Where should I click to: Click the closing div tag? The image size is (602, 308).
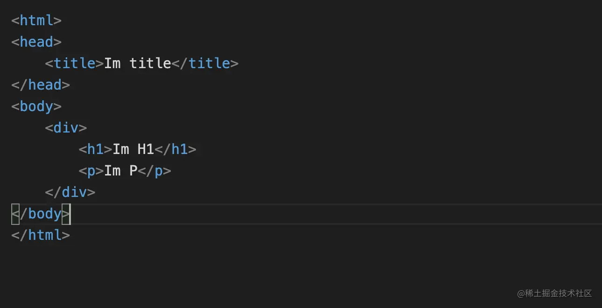(x=70, y=192)
